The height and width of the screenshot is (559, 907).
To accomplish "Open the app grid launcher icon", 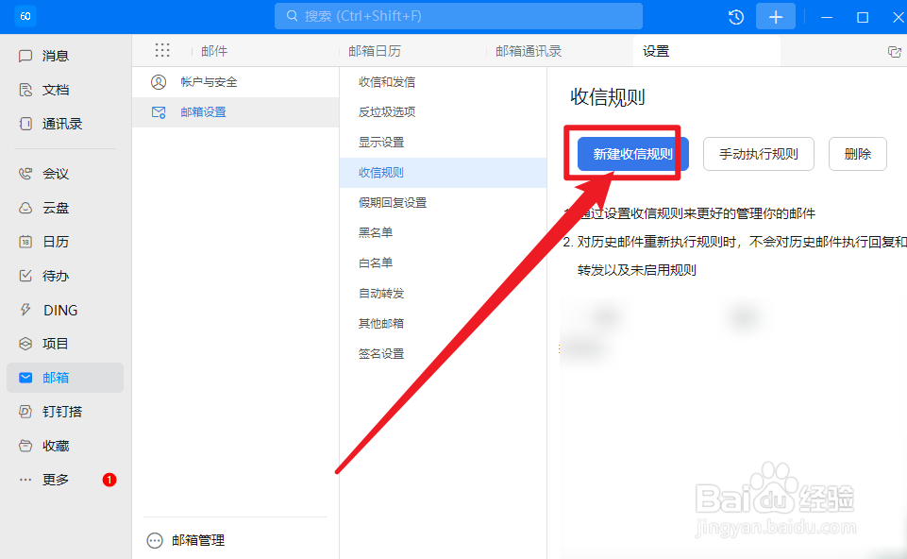I will click(x=162, y=50).
